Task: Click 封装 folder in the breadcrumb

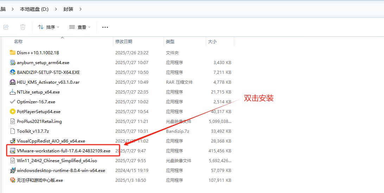Action: [x=68, y=9]
